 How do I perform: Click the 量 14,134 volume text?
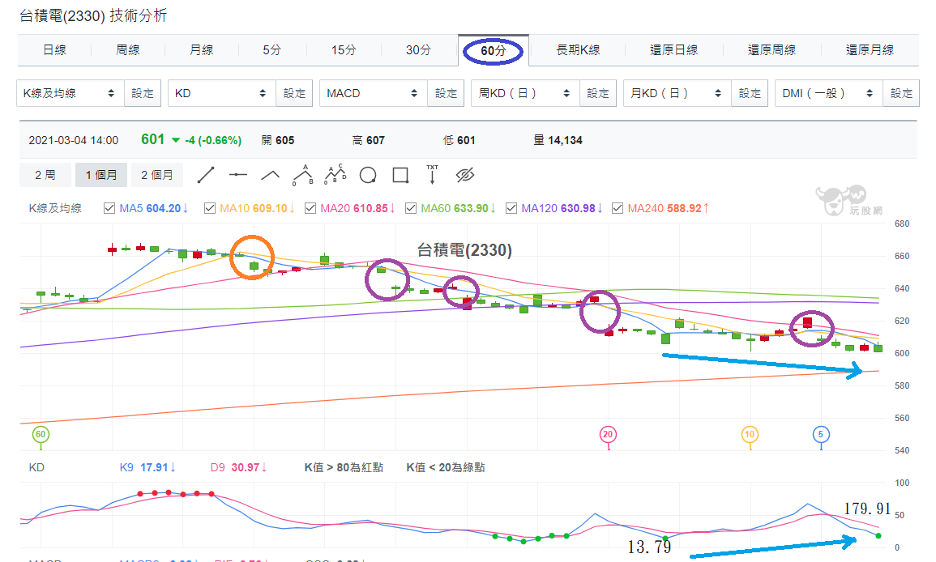click(558, 140)
